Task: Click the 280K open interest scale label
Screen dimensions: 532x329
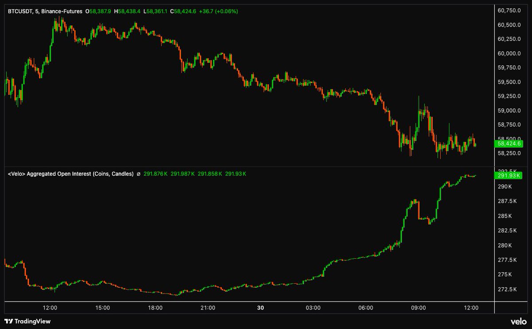Action: tap(505, 245)
